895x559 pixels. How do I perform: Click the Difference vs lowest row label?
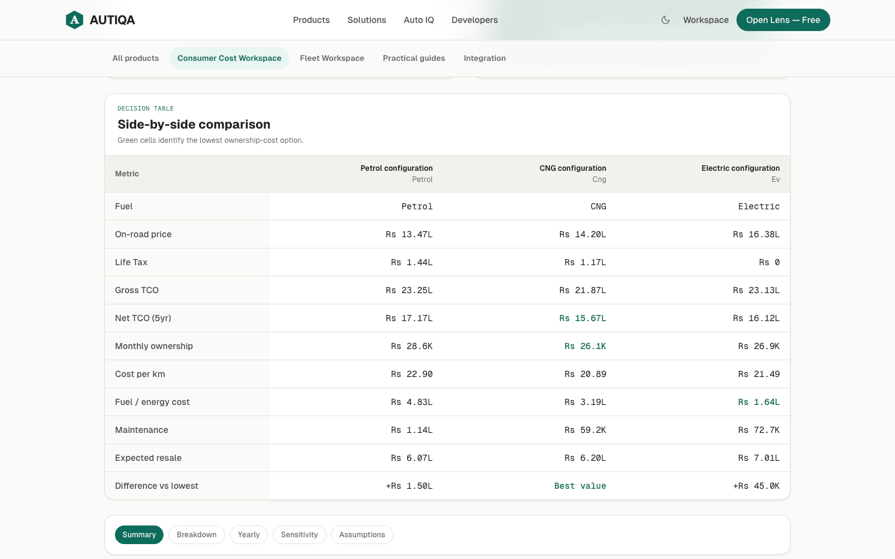157,486
